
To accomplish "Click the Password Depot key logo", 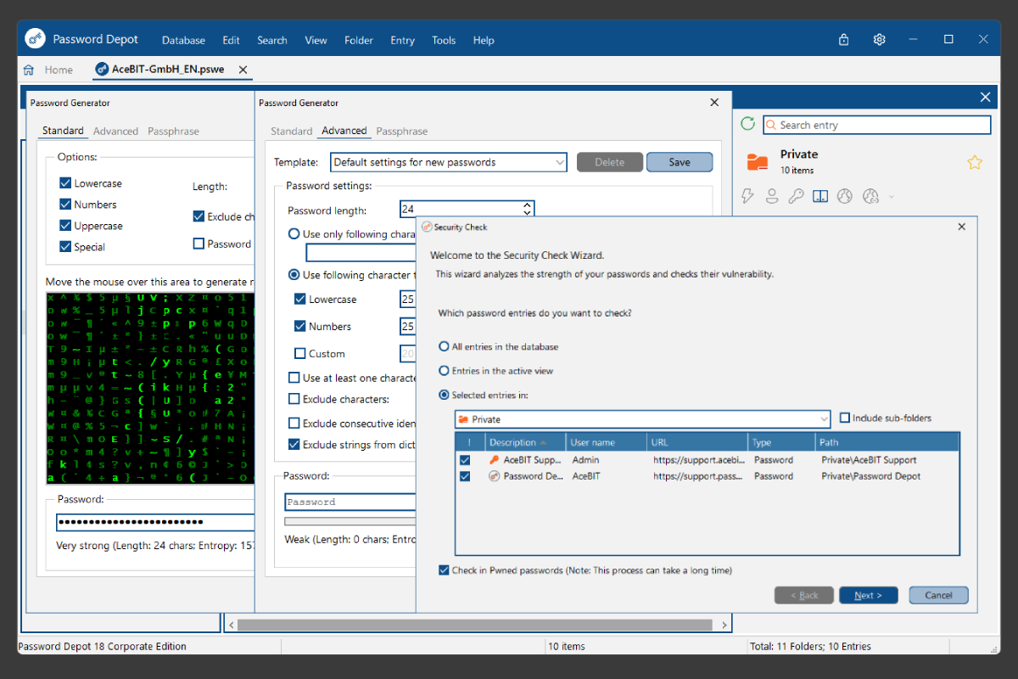I will pos(35,39).
